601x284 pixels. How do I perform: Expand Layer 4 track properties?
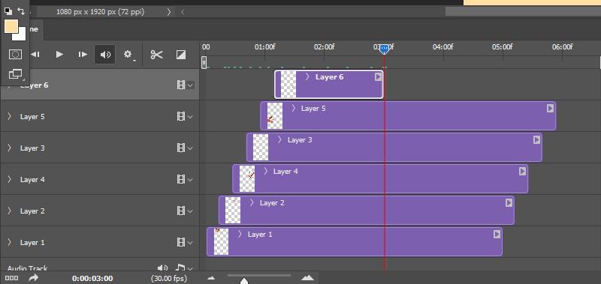click(9, 179)
